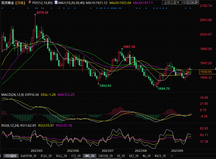Open the 全部主题 theme dropdown
Image resolution: width=216 pixels, height=159 pixels.
(x=172, y=3)
